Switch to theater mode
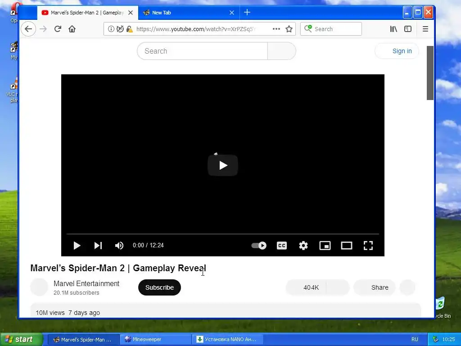Viewport: 461px width, 346px height. (x=346, y=246)
